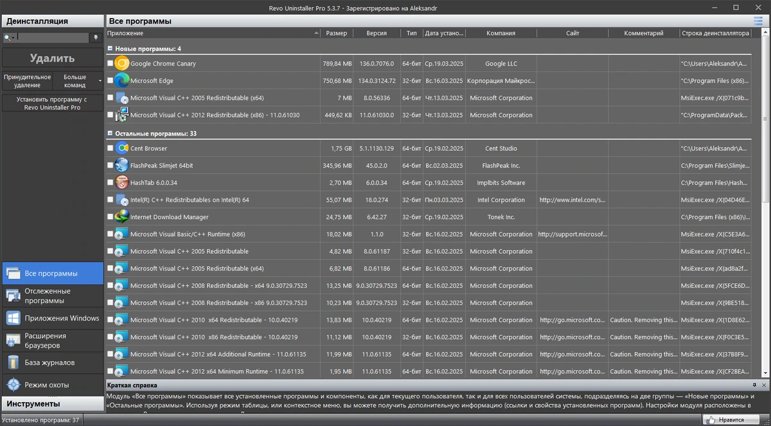Click the HashTab 6.0.0.34 icon
The height and width of the screenshot is (426, 771).
click(122, 182)
